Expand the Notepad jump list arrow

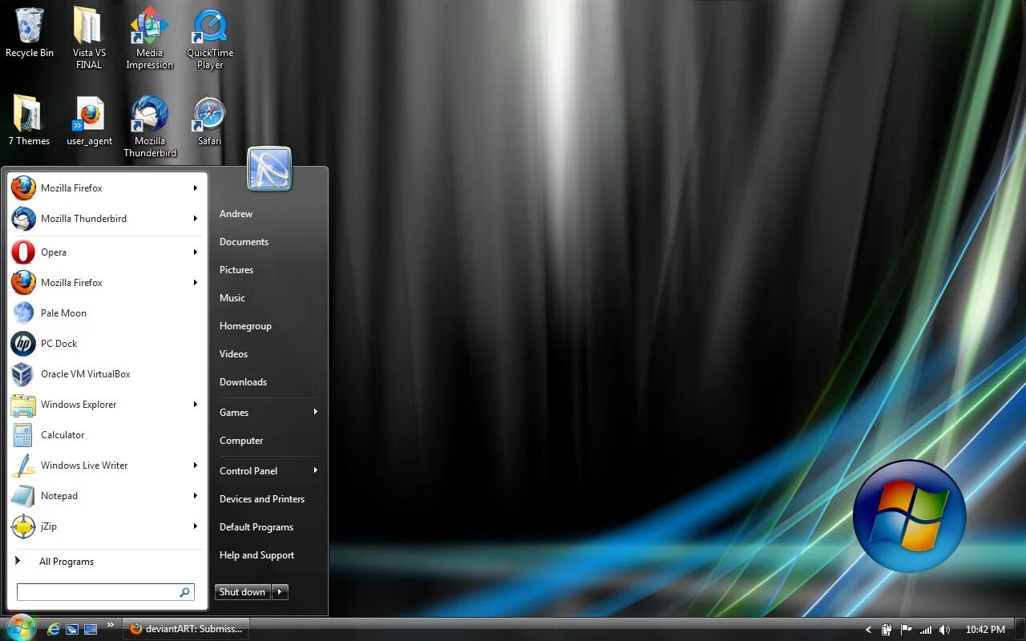click(x=195, y=496)
